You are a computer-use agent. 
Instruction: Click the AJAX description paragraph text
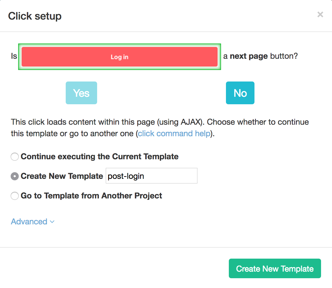(x=160, y=122)
